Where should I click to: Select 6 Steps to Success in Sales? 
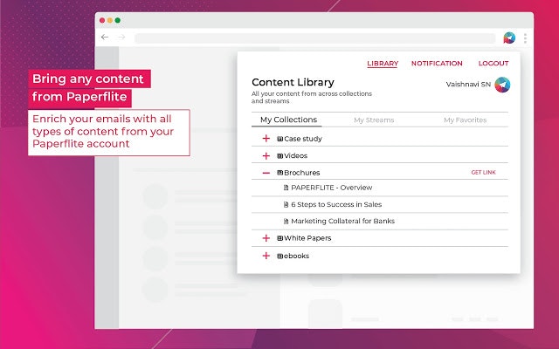(336, 204)
